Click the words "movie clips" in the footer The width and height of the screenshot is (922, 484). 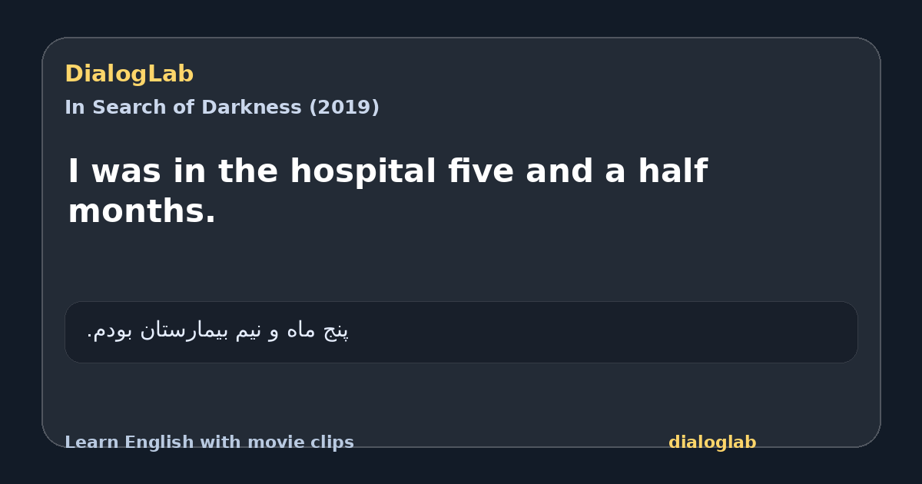tap(300, 443)
